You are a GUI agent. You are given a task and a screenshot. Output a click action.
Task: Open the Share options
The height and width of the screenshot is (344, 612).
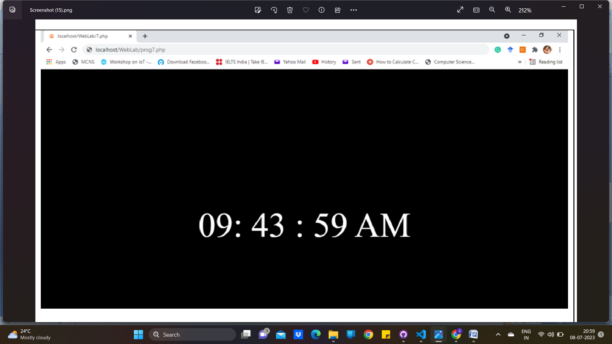click(x=338, y=10)
